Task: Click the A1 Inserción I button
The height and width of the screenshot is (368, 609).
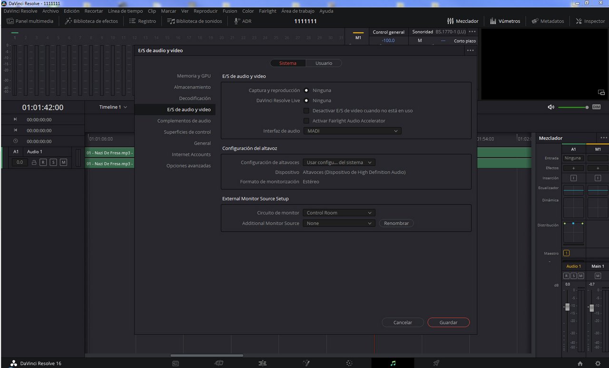Action: click(573, 178)
